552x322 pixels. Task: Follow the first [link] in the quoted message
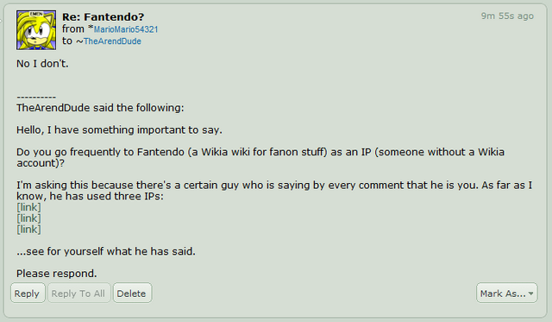click(x=28, y=207)
